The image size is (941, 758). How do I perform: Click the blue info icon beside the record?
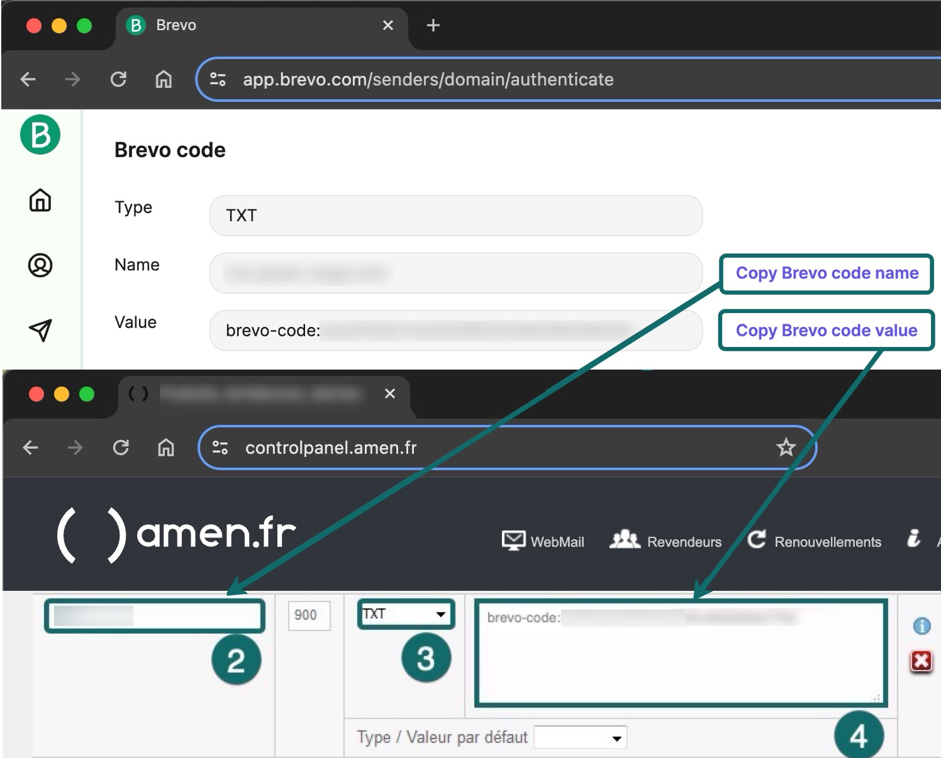click(922, 626)
